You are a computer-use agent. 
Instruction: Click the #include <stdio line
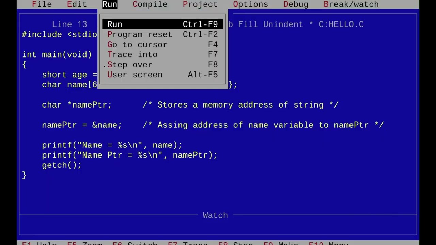pyautogui.click(x=60, y=35)
